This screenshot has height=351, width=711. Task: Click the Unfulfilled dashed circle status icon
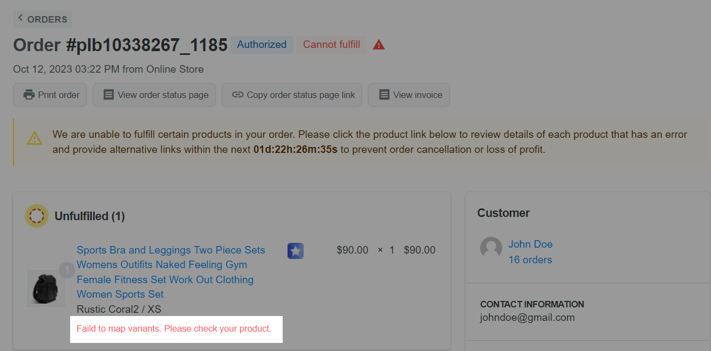coord(37,216)
